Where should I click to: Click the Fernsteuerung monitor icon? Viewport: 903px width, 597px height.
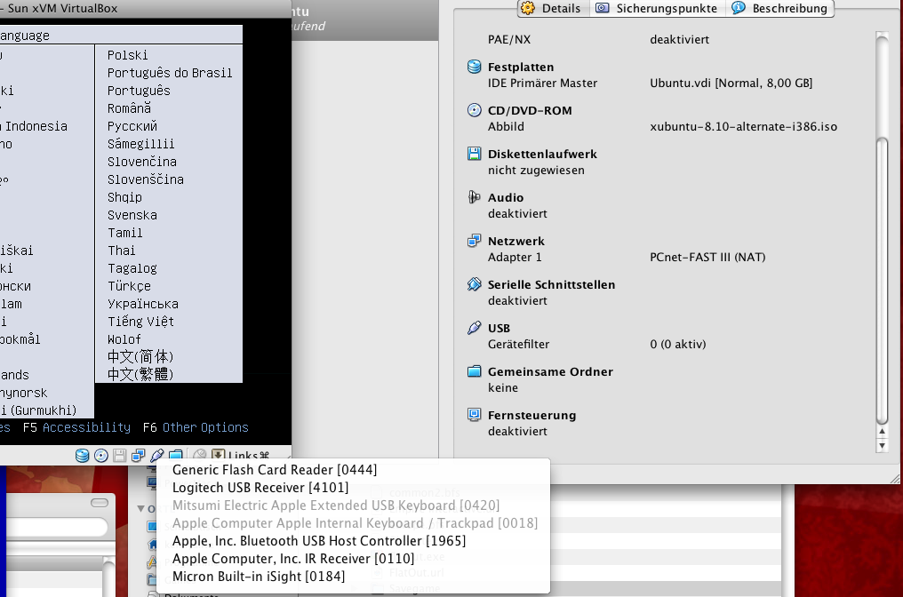tap(474, 415)
